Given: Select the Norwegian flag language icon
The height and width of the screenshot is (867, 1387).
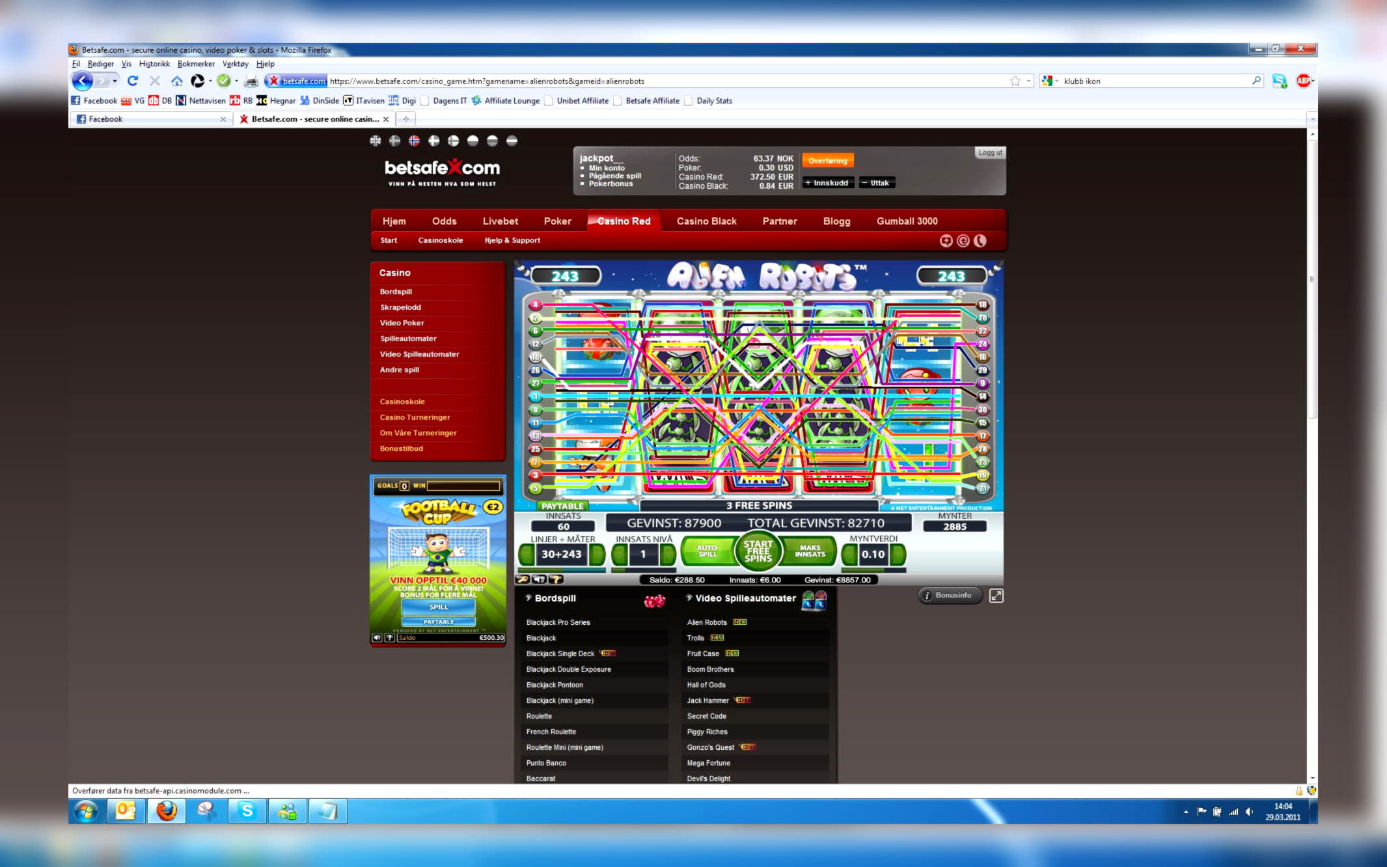Looking at the screenshot, I should tap(414, 141).
